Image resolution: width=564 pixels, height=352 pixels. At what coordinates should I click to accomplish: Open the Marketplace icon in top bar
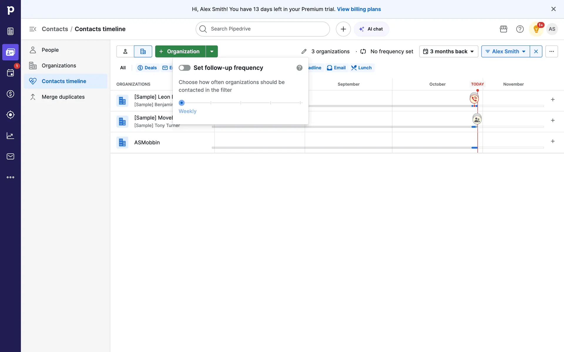point(503,29)
